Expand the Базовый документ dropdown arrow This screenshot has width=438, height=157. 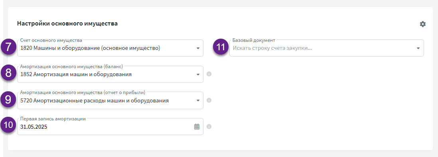click(x=418, y=48)
